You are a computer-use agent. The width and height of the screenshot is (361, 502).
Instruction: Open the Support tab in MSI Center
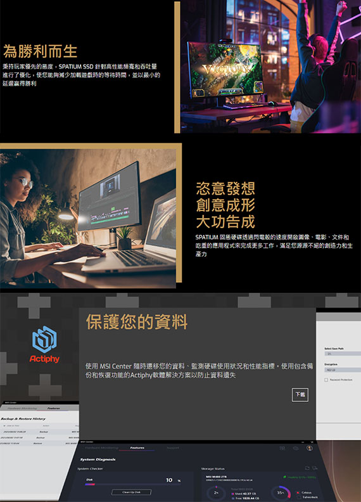tap(173, 448)
